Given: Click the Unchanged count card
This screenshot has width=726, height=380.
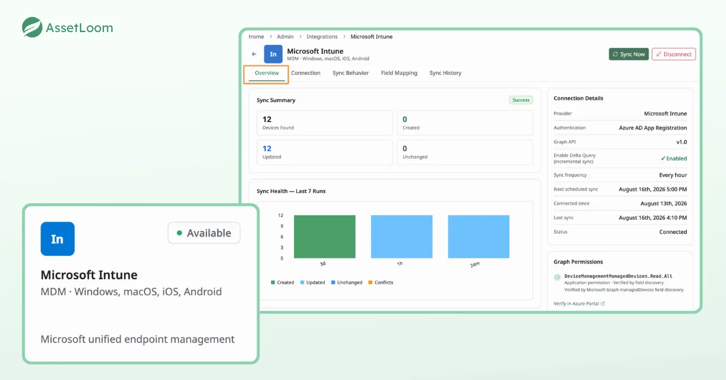Looking at the screenshot, I should pos(465,152).
